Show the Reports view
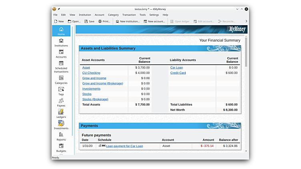This screenshot has width=301, height=169. (x=61, y=136)
